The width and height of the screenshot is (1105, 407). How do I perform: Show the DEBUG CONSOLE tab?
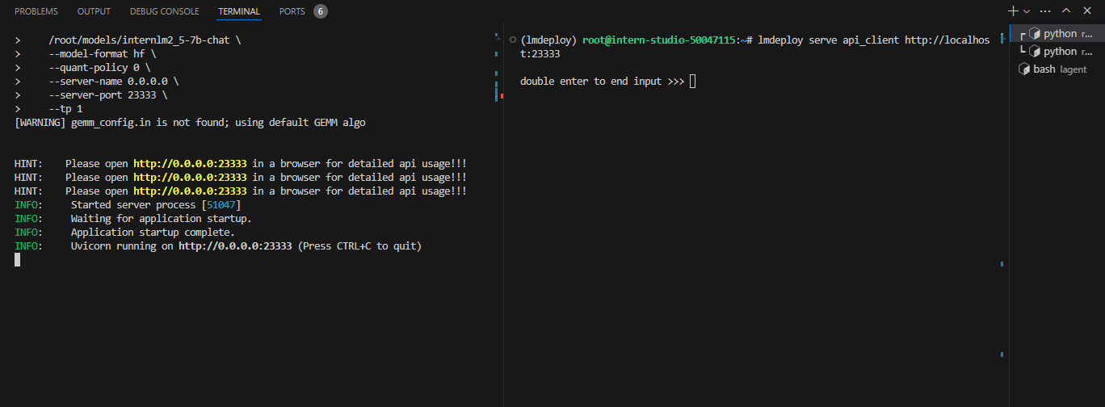(164, 11)
